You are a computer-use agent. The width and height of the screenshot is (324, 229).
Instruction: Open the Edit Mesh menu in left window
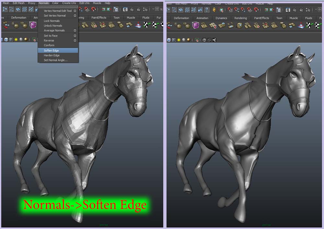(x=18, y=3)
